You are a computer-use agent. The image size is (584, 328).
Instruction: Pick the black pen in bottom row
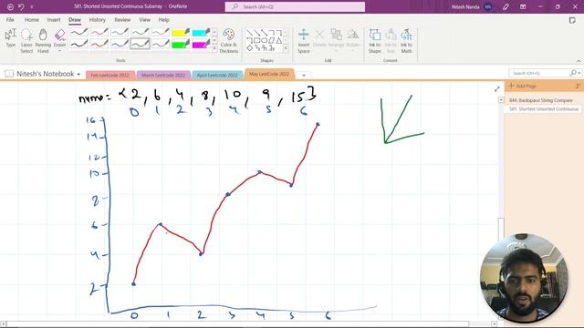pos(79,45)
